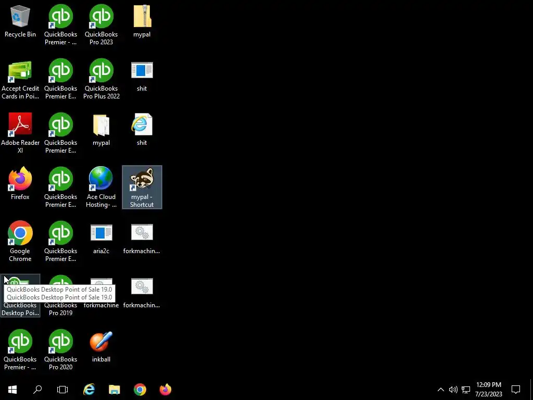Open the notification action center

516,390
